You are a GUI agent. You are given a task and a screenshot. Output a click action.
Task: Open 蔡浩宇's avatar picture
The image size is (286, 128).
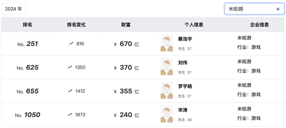coord(167,43)
